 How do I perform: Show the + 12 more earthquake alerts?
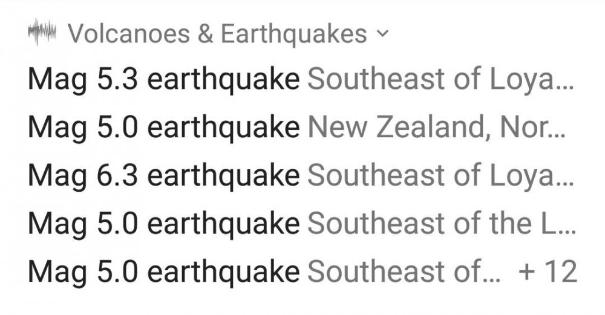click(x=548, y=271)
